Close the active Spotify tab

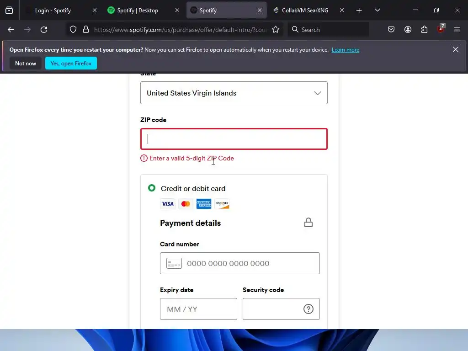(x=260, y=10)
